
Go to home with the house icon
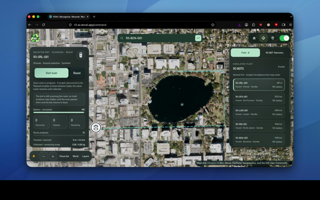(x=254, y=38)
